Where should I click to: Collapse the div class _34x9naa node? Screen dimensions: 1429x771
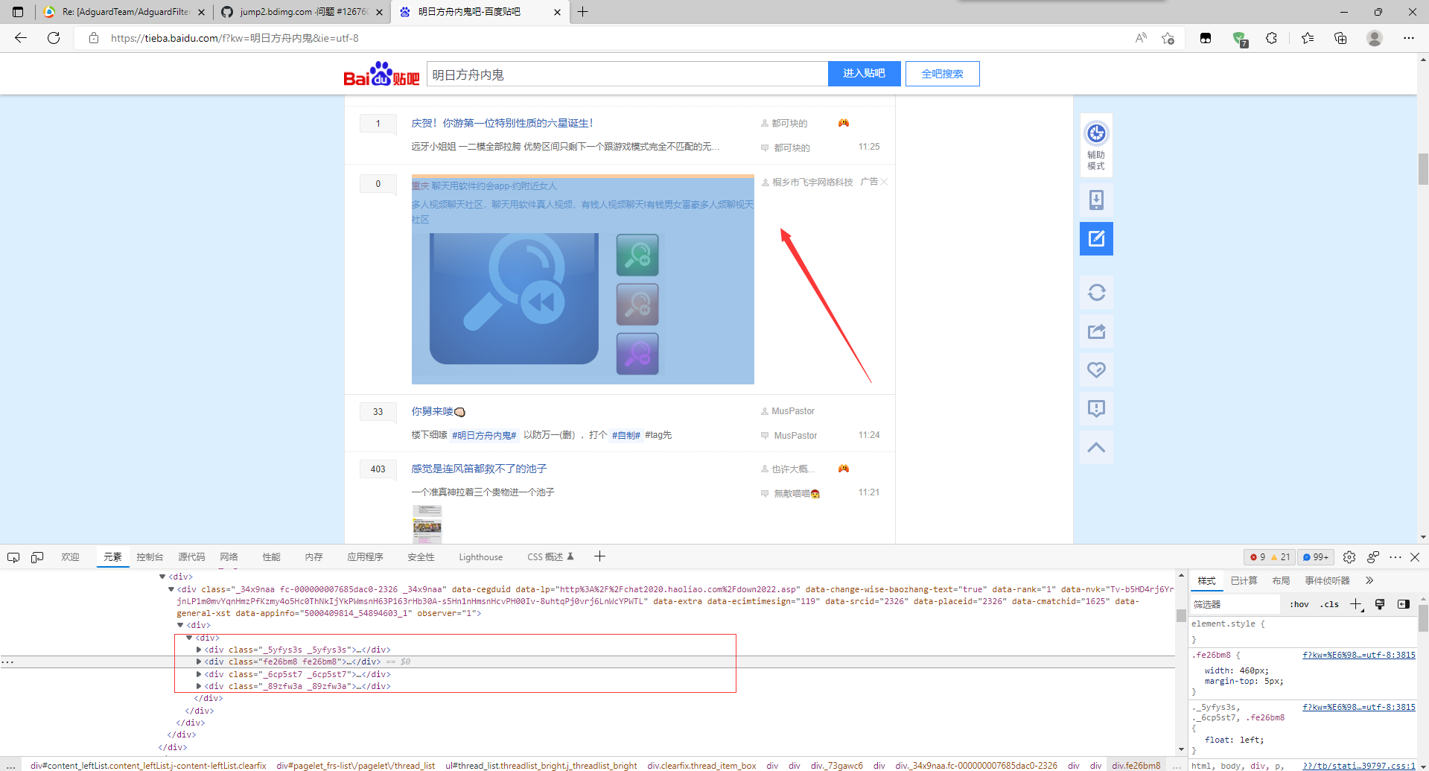171,588
